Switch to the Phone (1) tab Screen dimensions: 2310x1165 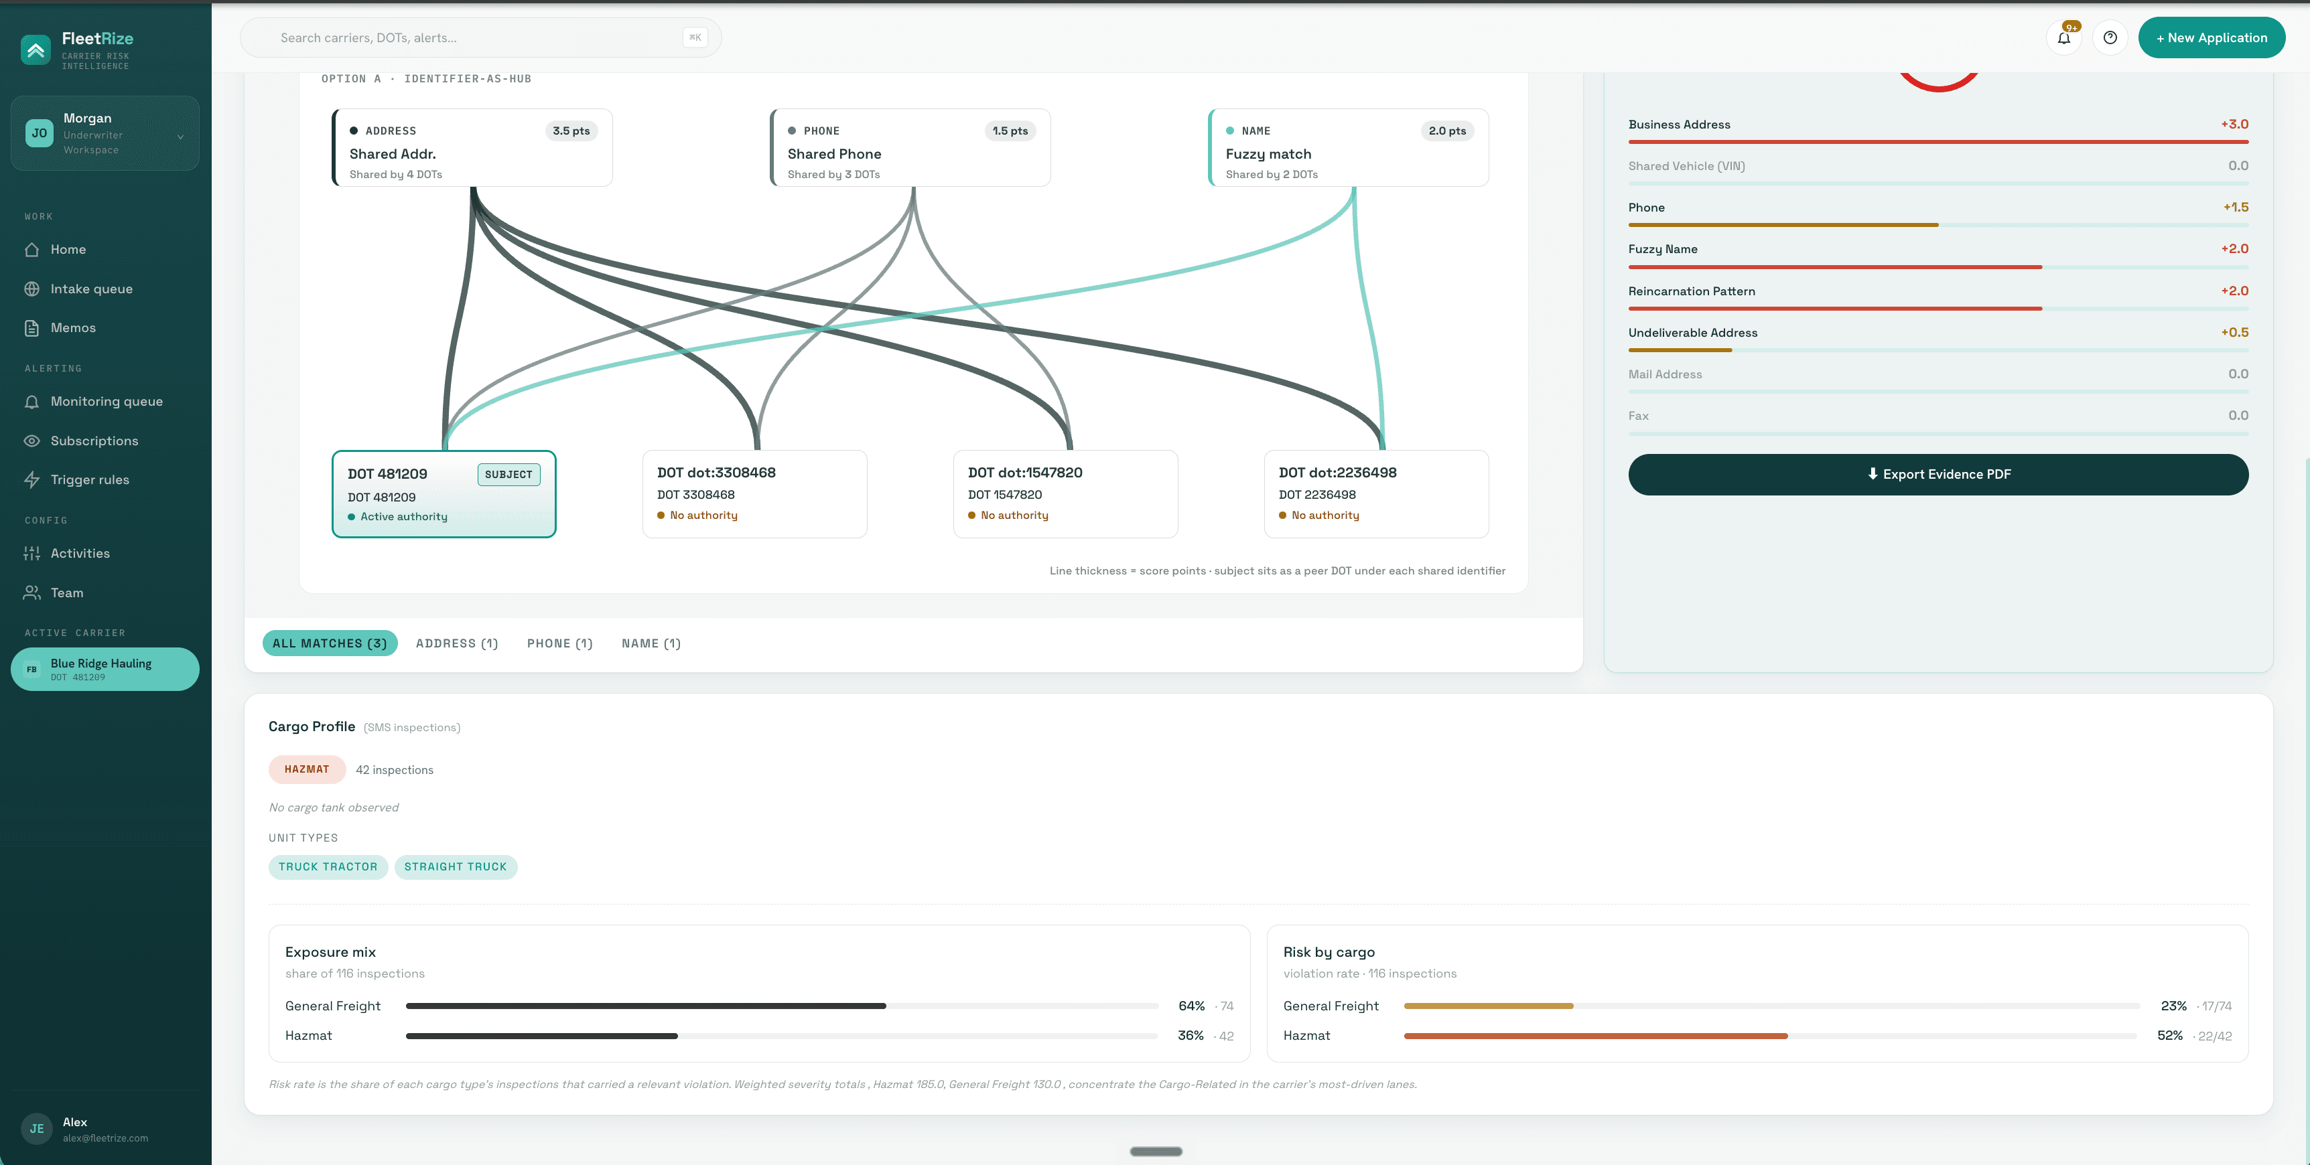(x=559, y=643)
